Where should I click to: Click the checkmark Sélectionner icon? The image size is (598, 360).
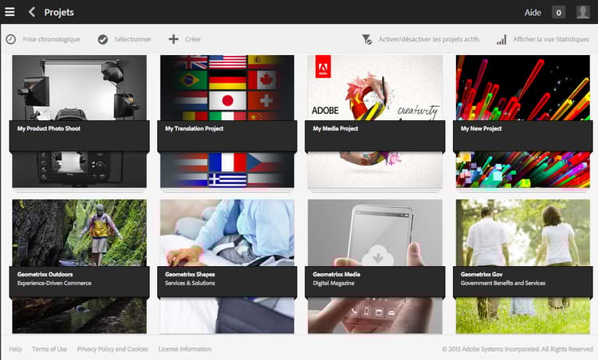103,39
